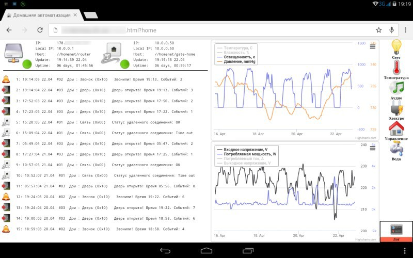413x258 pixels.
Task: Select the Домашняя автоматизация browser tab
Action: (x=42, y=15)
